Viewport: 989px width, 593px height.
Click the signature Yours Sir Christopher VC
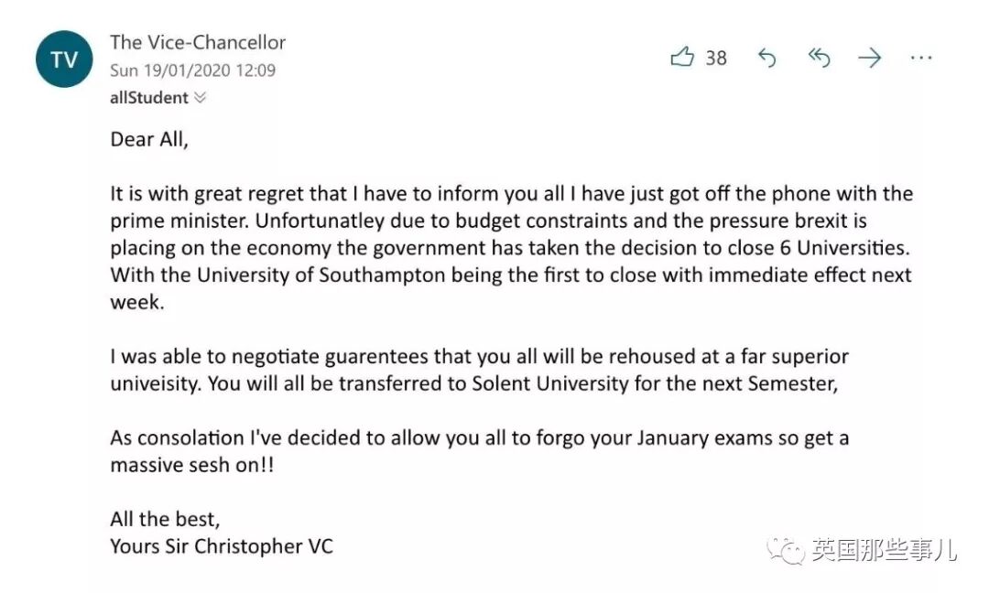click(x=222, y=545)
